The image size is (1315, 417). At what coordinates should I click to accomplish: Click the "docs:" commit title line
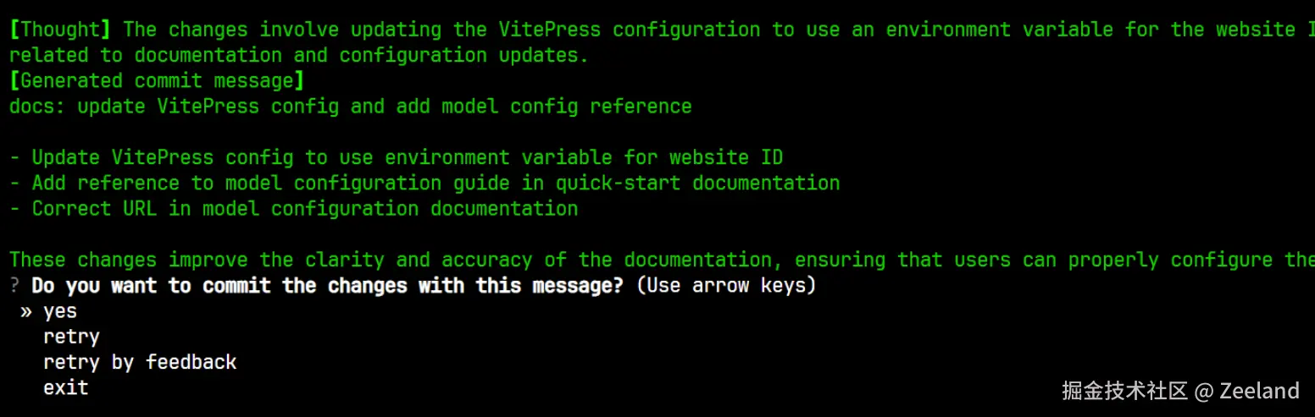350,107
